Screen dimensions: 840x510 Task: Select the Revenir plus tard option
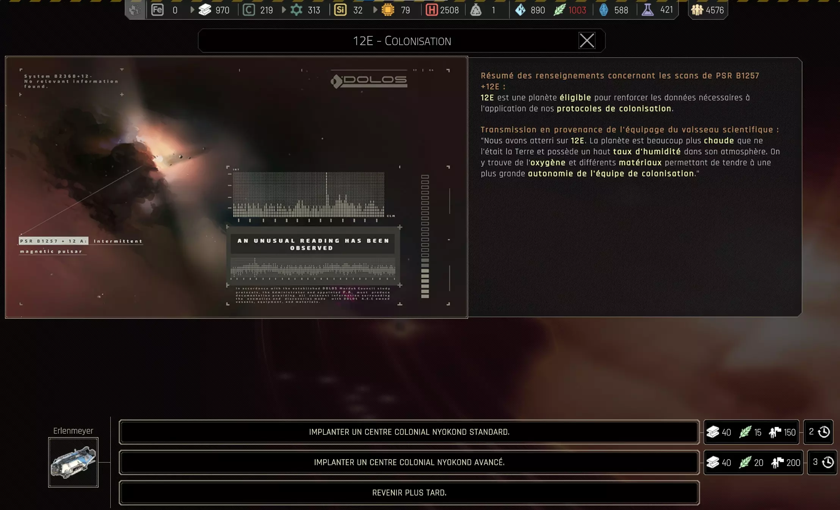tap(409, 493)
